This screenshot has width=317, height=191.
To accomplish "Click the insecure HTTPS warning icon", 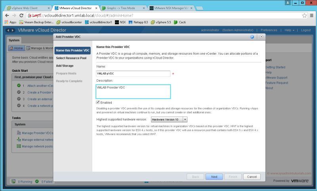I will point(30,15).
